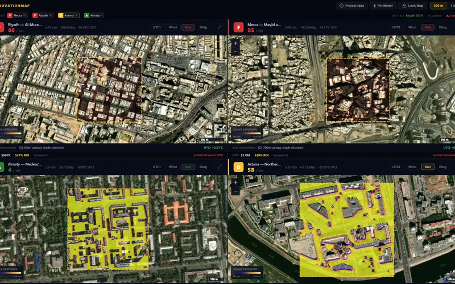This screenshot has width=455, height=284.
Task: Zoom out on the Mecca map
Action: pos(235,52)
